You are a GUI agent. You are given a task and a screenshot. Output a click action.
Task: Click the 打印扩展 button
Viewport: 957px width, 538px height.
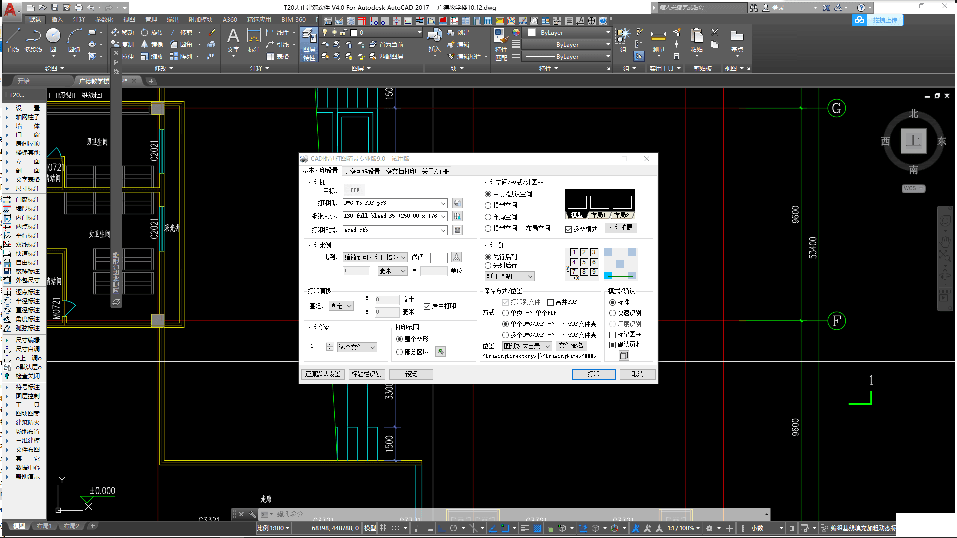point(620,227)
